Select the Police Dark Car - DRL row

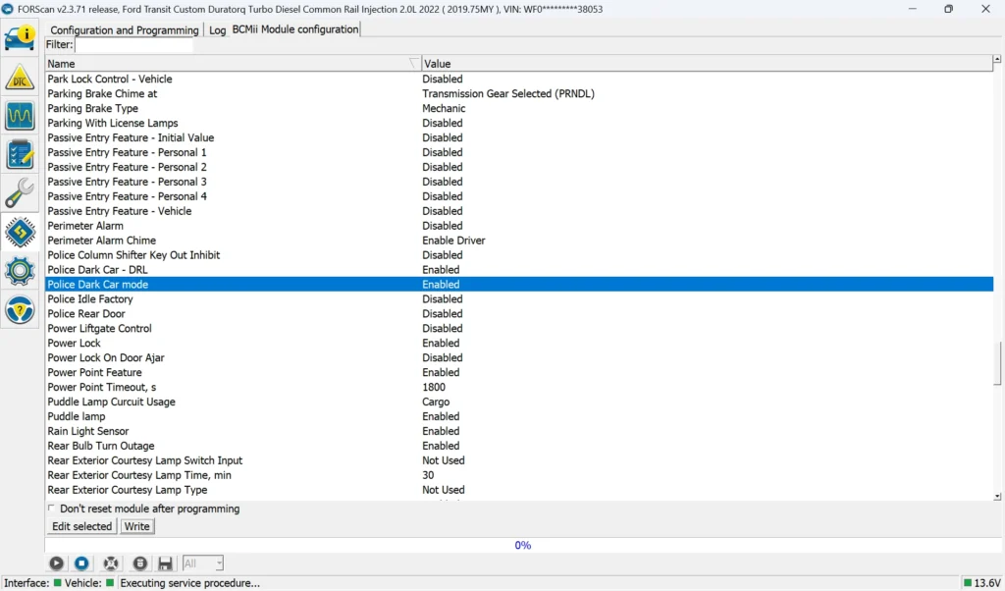(519, 270)
